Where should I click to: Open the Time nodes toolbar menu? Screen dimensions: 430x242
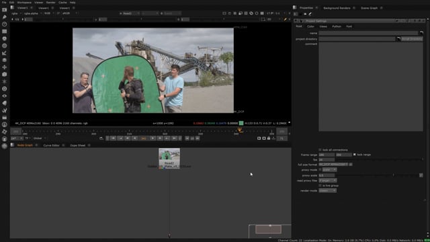(x=5, y=24)
